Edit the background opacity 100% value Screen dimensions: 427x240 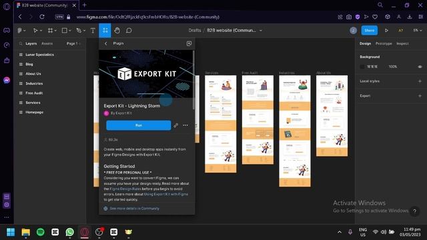[x=393, y=67]
